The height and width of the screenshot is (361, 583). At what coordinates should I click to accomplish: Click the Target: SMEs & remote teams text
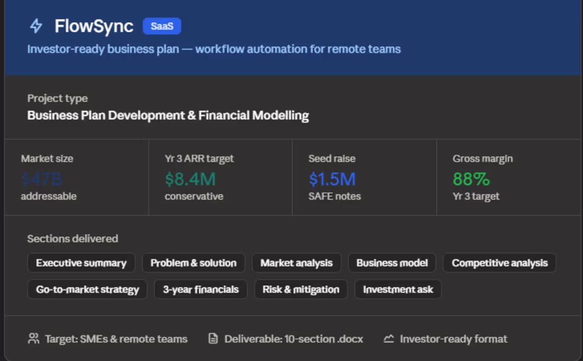(x=116, y=339)
